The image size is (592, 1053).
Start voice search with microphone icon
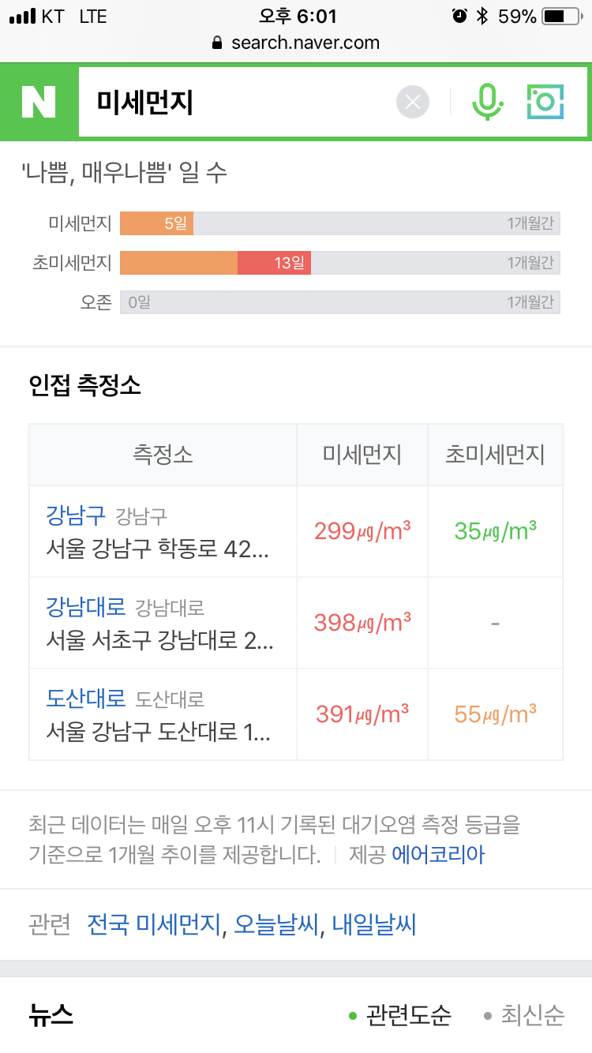[x=487, y=102]
